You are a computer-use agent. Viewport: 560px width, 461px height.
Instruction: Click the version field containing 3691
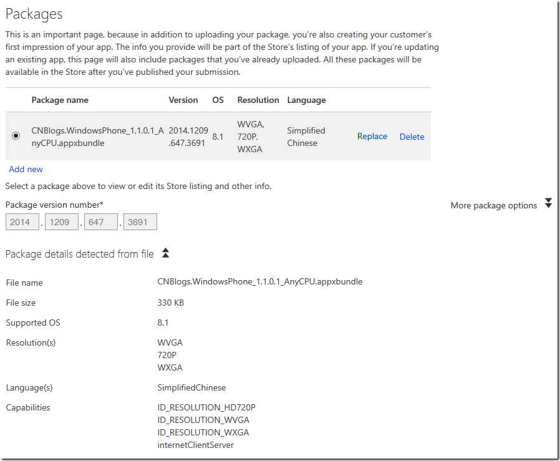coord(140,222)
